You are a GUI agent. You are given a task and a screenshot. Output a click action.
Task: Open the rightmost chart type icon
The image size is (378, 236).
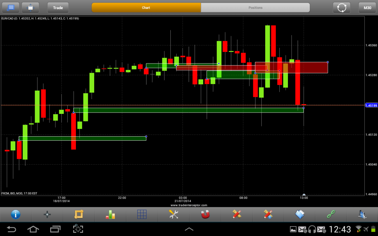click(x=362, y=214)
